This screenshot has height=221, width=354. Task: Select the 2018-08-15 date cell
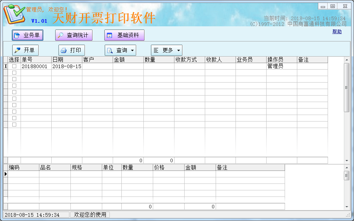pyautogui.click(x=67, y=66)
